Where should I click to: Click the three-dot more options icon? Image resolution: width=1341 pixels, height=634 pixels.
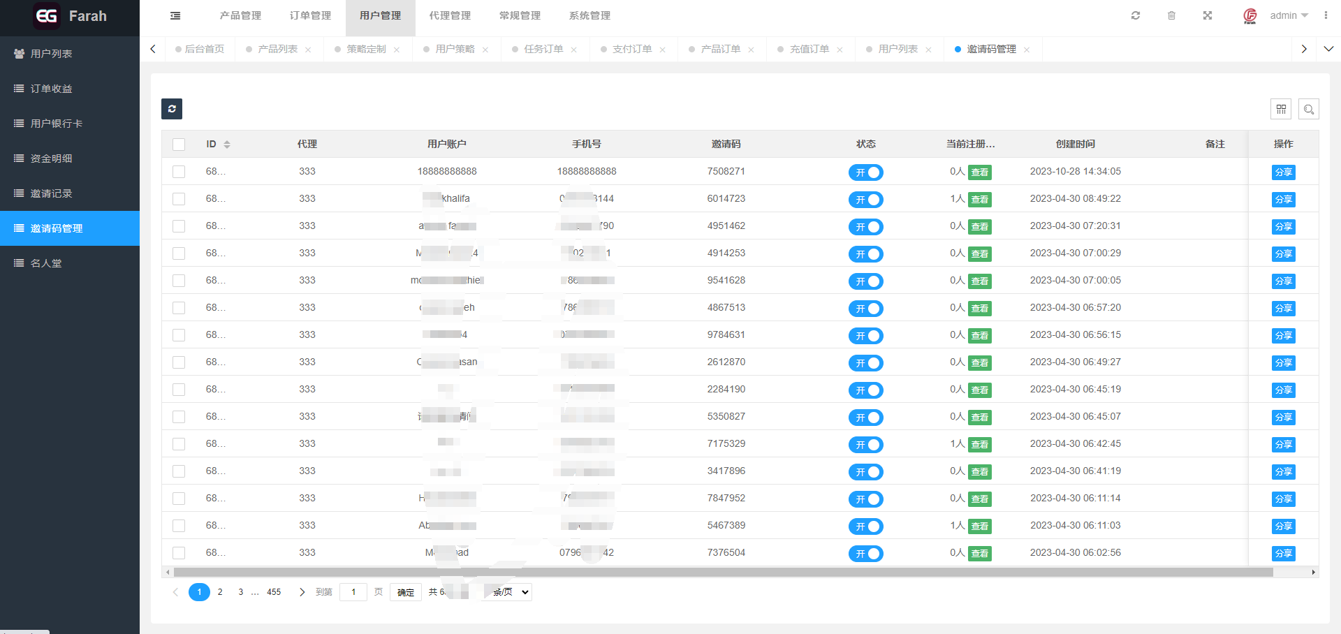click(x=1326, y=15)
